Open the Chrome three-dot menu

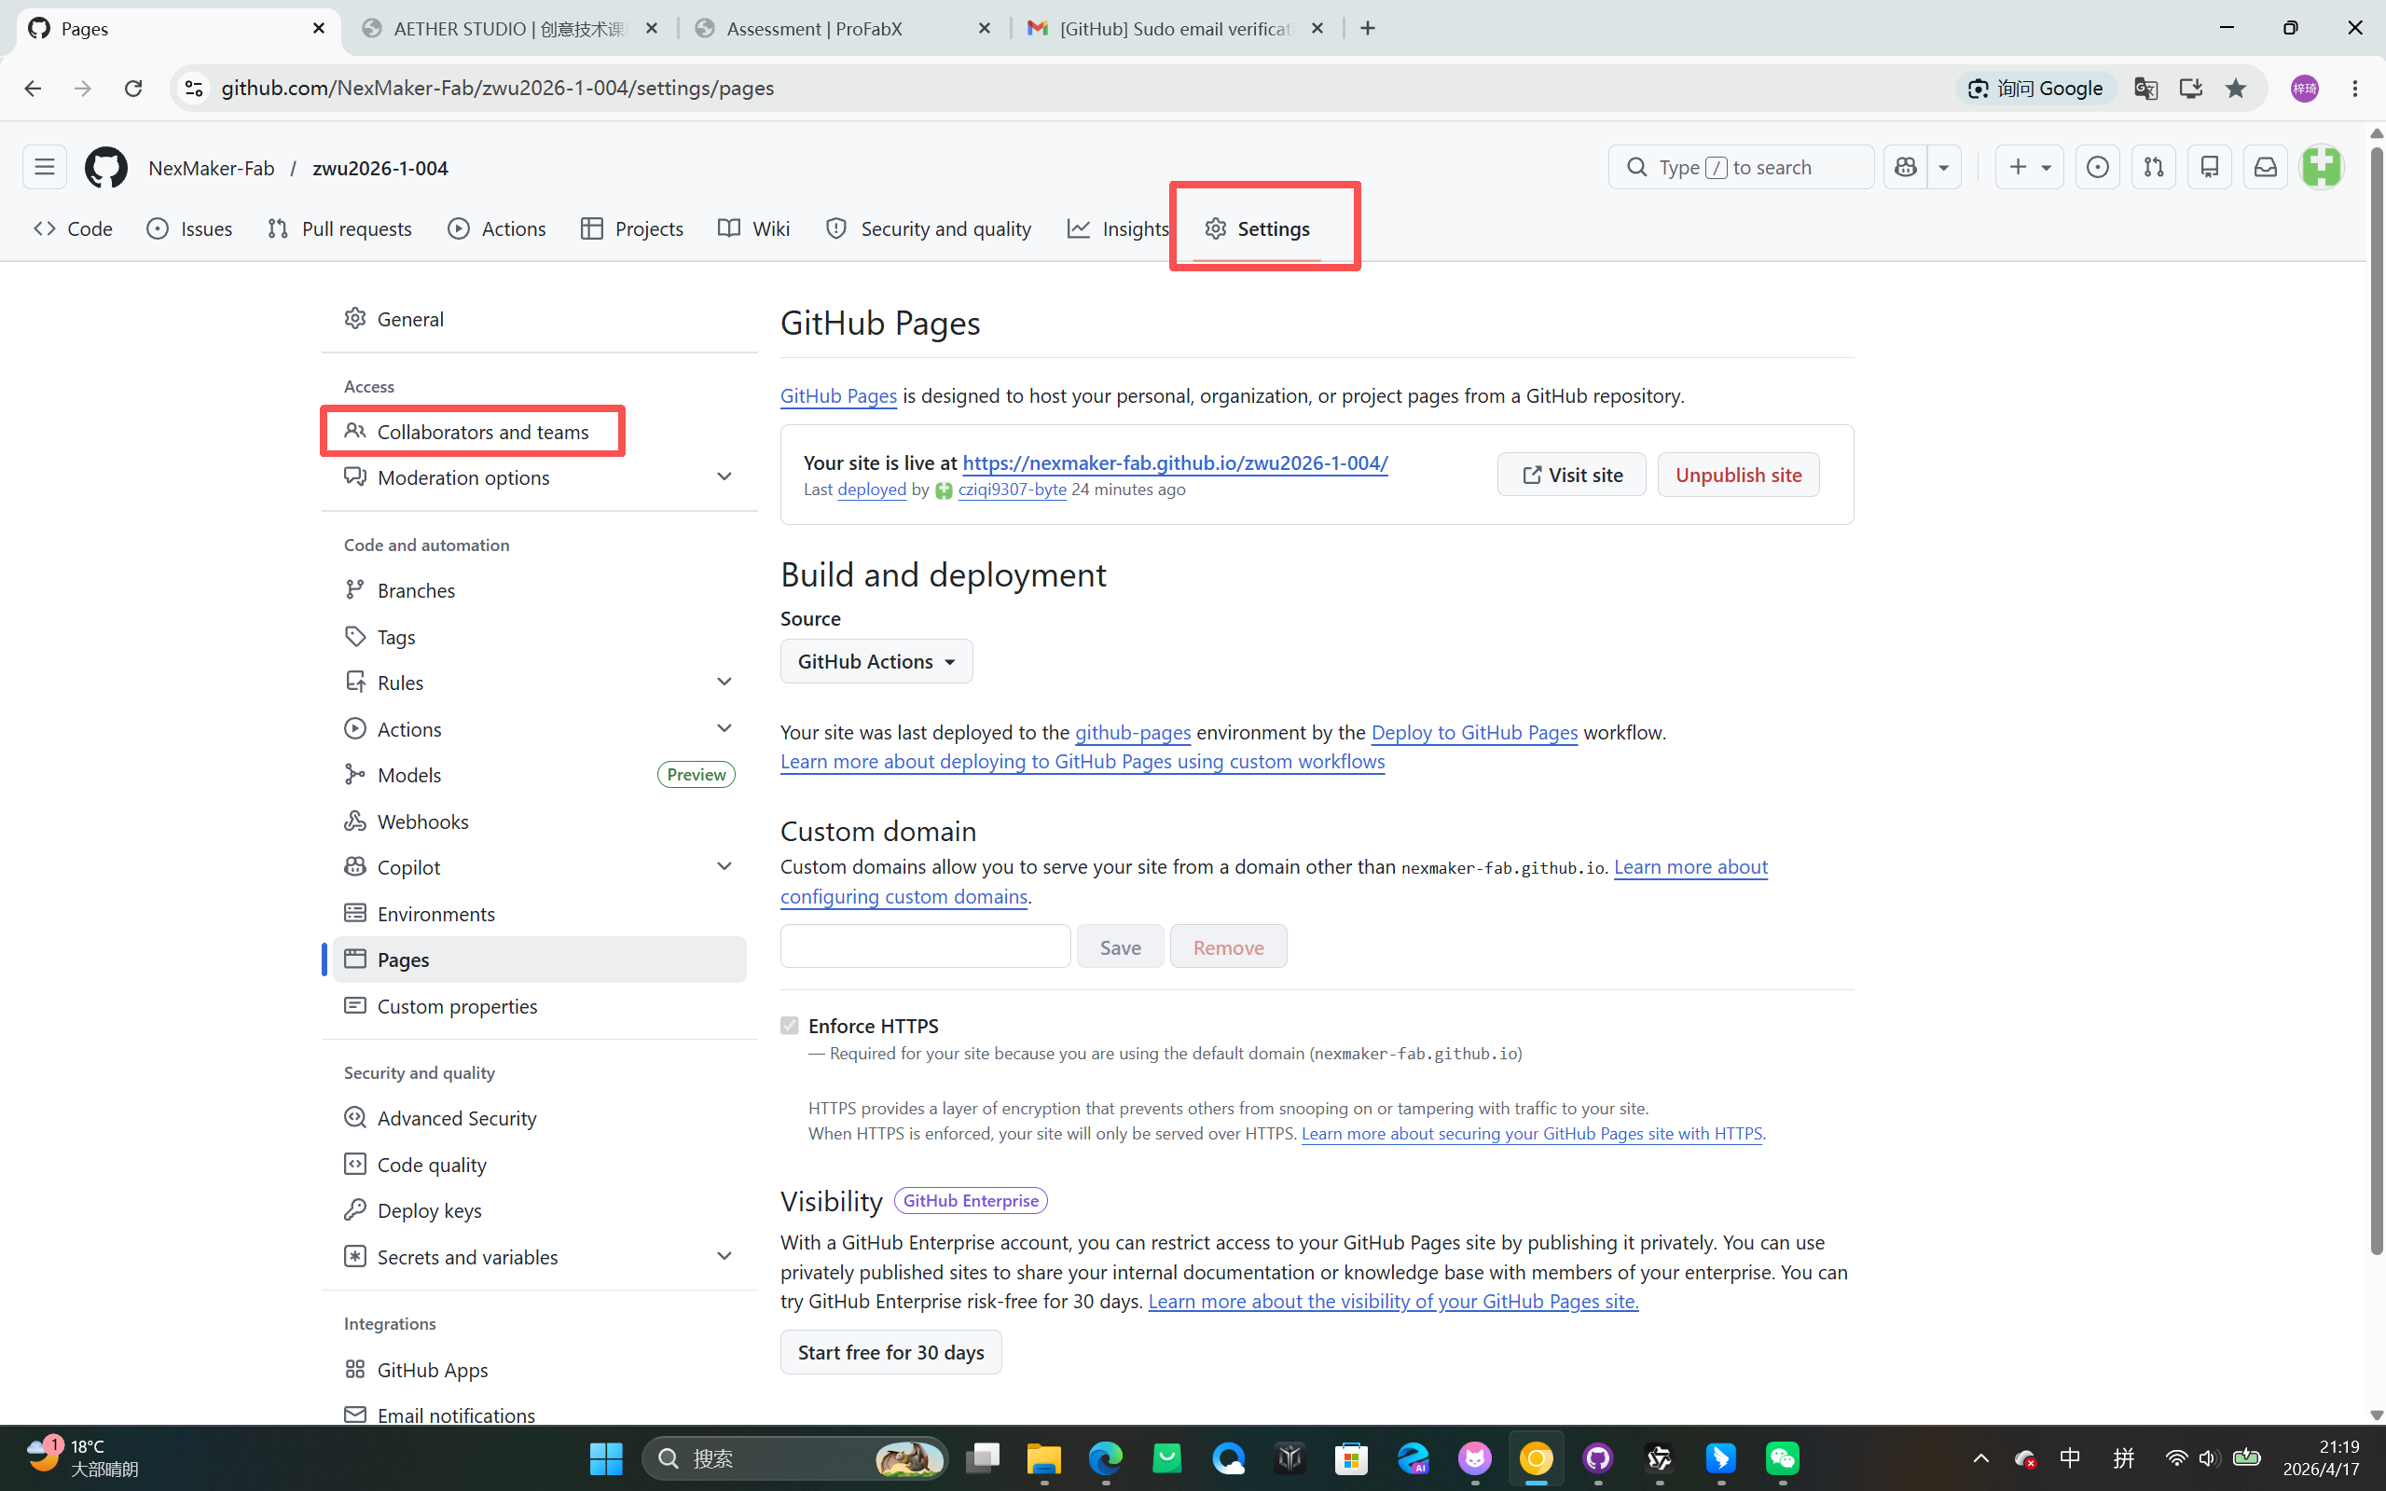click(x=2354, y=89)
